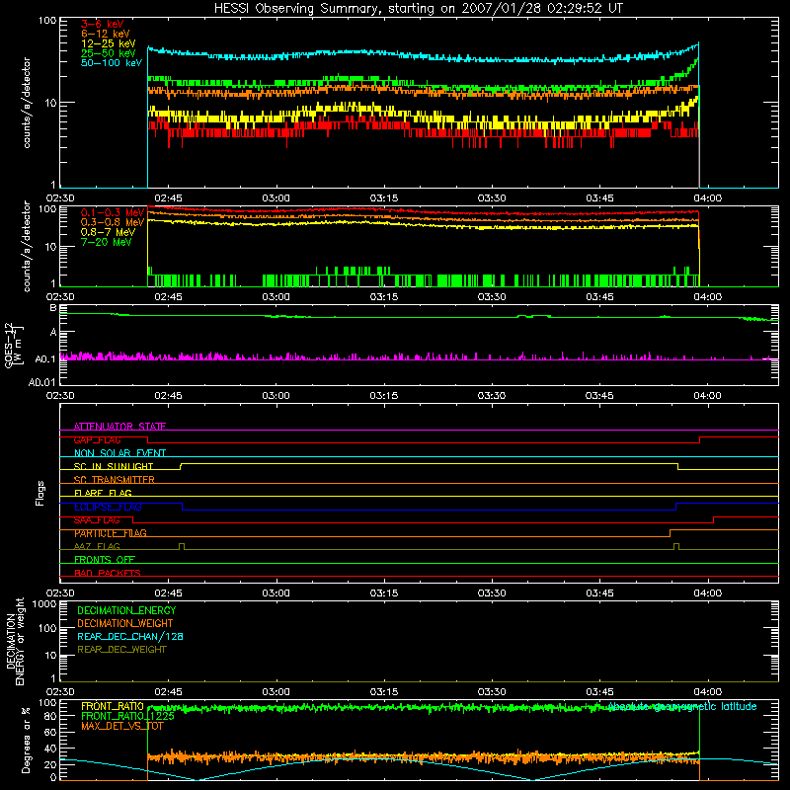Click the SC_TRANSMITTER flag label

pos(114,480)
